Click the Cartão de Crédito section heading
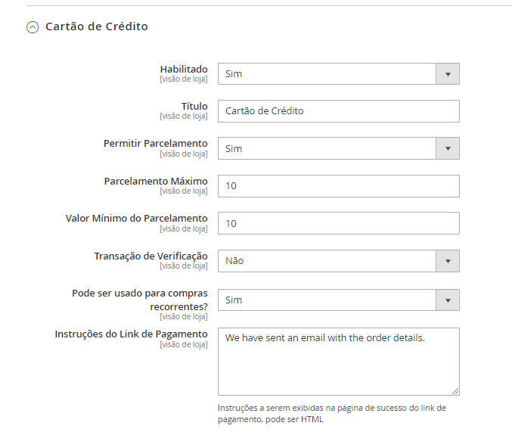Screen dimensions: 512x435 point(96,26)
